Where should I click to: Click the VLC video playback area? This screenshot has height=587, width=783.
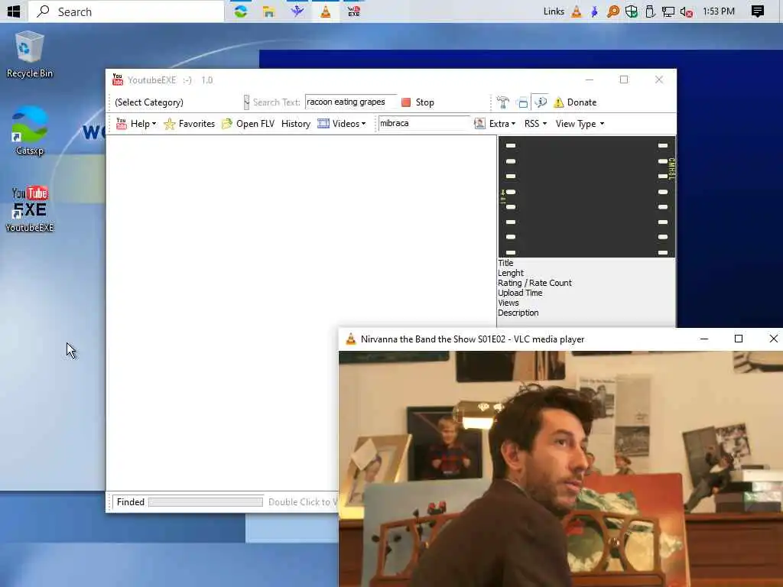[560, 469]
